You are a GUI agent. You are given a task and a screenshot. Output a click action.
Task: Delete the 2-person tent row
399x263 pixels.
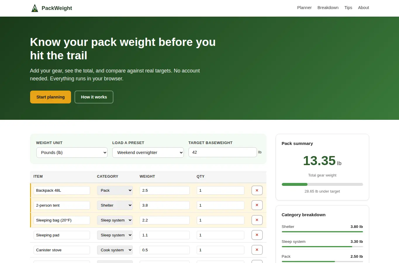257,205
